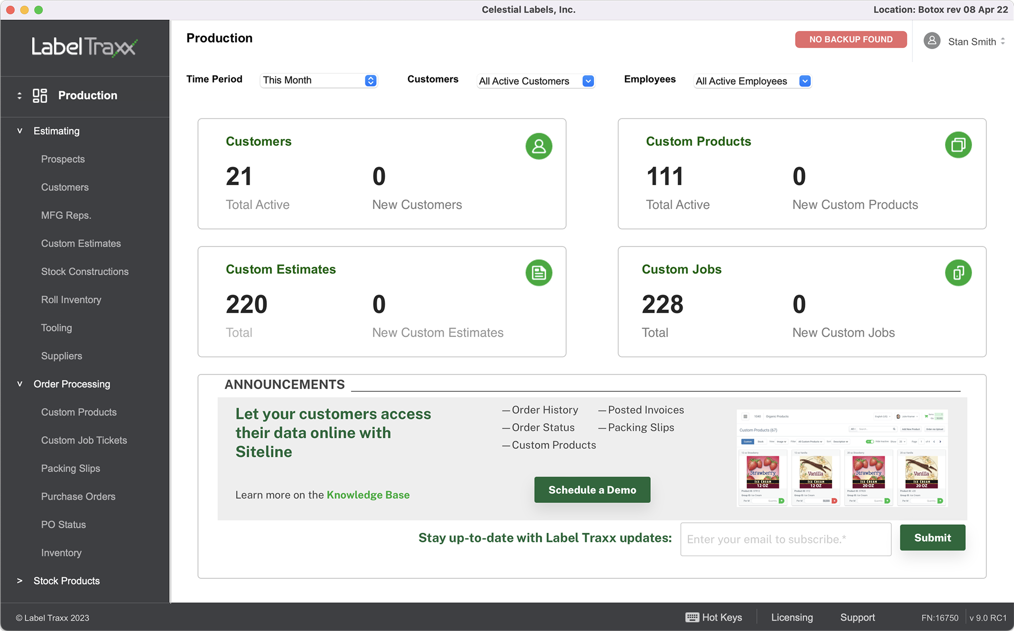Click the Custom Estimates document icon
Screen dimensions: 1014x631
click(539, 273)
